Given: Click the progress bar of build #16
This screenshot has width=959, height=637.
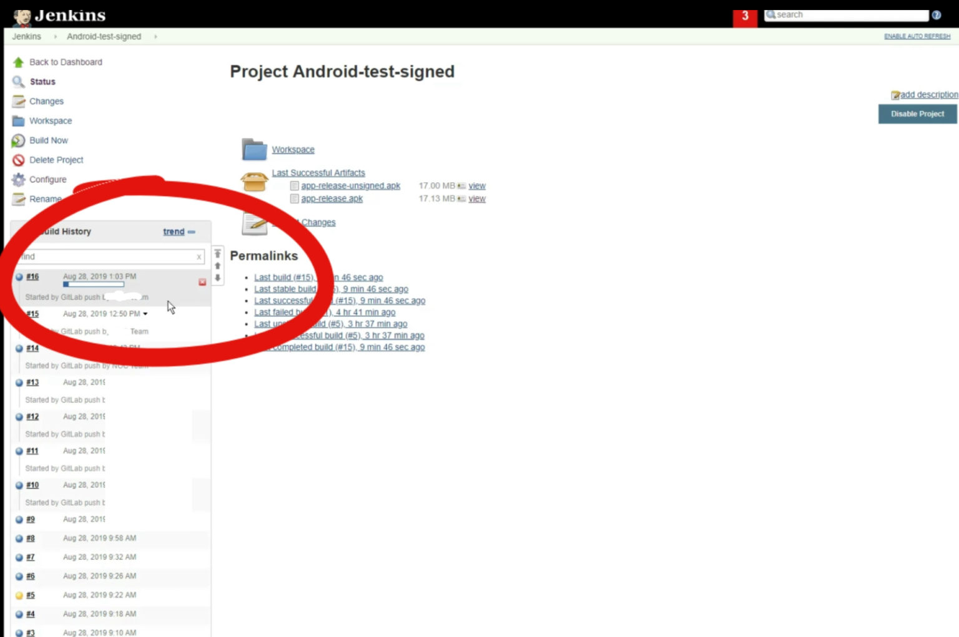Looking at the screenshot, I should click(x=95, y=284).
